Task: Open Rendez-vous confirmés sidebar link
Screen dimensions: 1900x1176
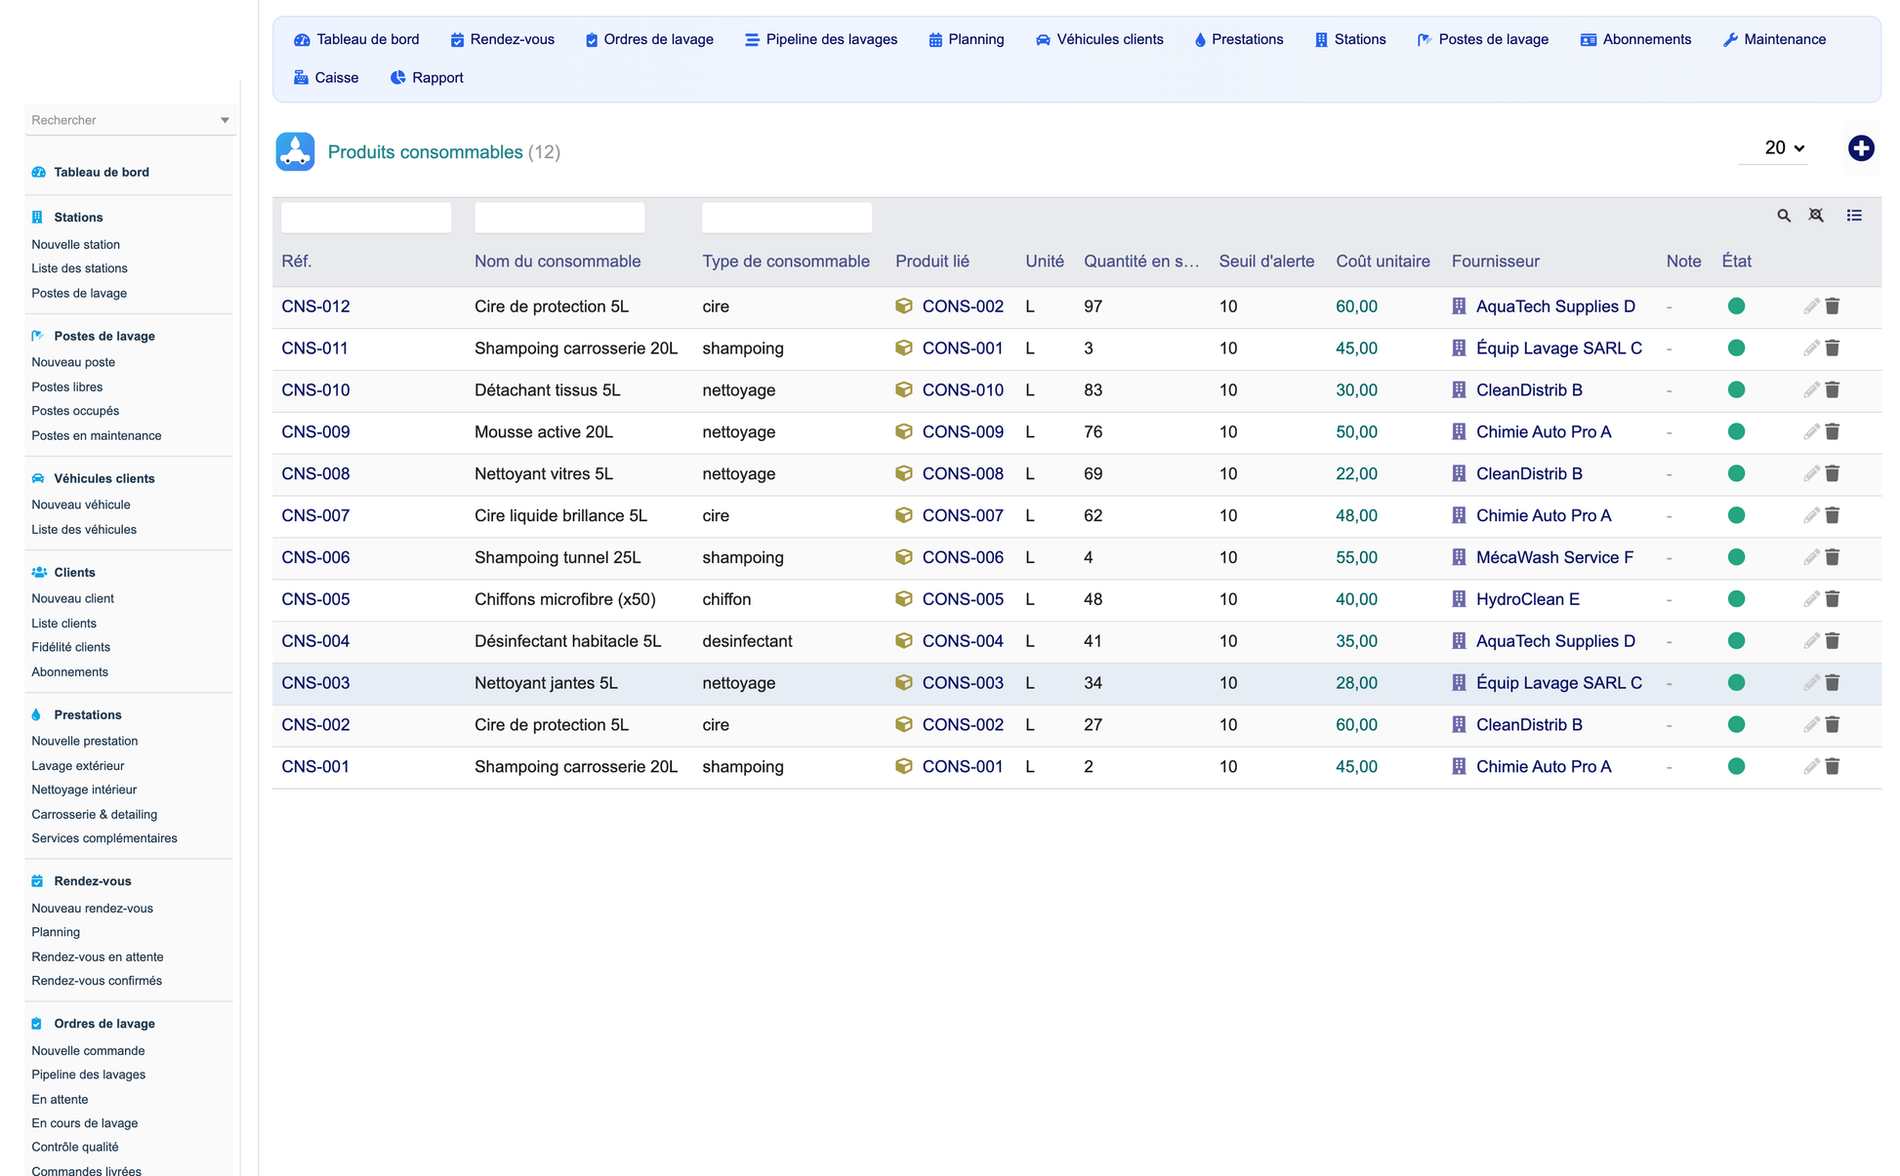Action: pos(97,981)
